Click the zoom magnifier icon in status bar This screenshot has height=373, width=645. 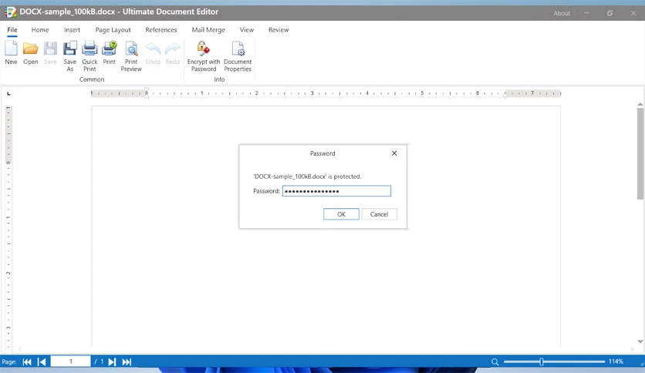click(495, 362)
